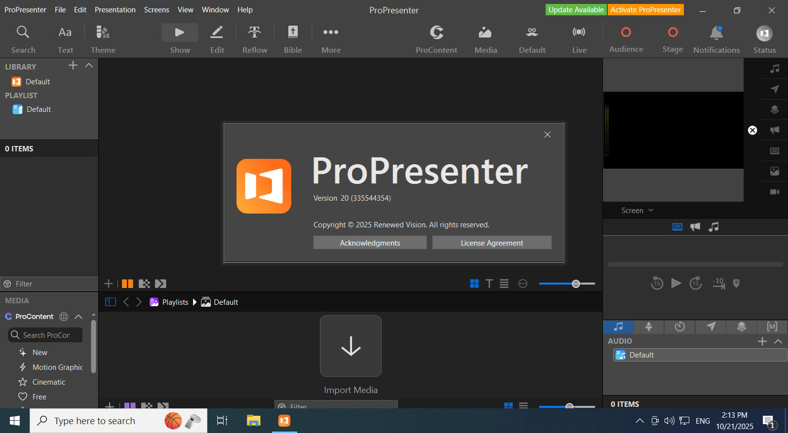788x433 pixels.
Task: Click the library Filter field
Action: click(49, 284)
